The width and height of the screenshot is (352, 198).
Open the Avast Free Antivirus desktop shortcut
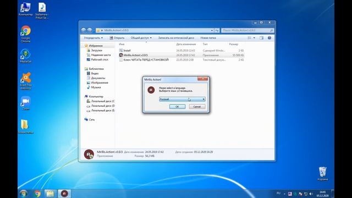(26, 81)
